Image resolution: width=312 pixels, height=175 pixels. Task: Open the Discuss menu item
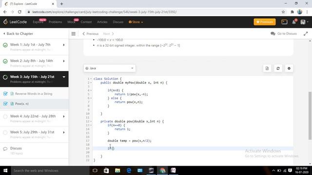(118, 22)
